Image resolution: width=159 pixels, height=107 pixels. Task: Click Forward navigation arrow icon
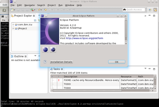point(67,10)
